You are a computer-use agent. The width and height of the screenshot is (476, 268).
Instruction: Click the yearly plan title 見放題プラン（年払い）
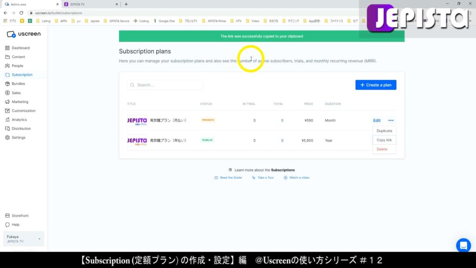(x=168, y=141)
